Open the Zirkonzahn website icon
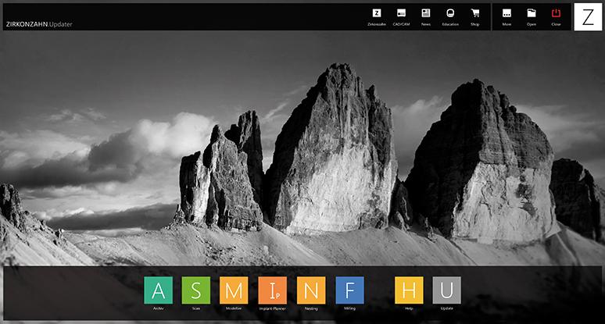605x324 pixels. coord(377,13)
